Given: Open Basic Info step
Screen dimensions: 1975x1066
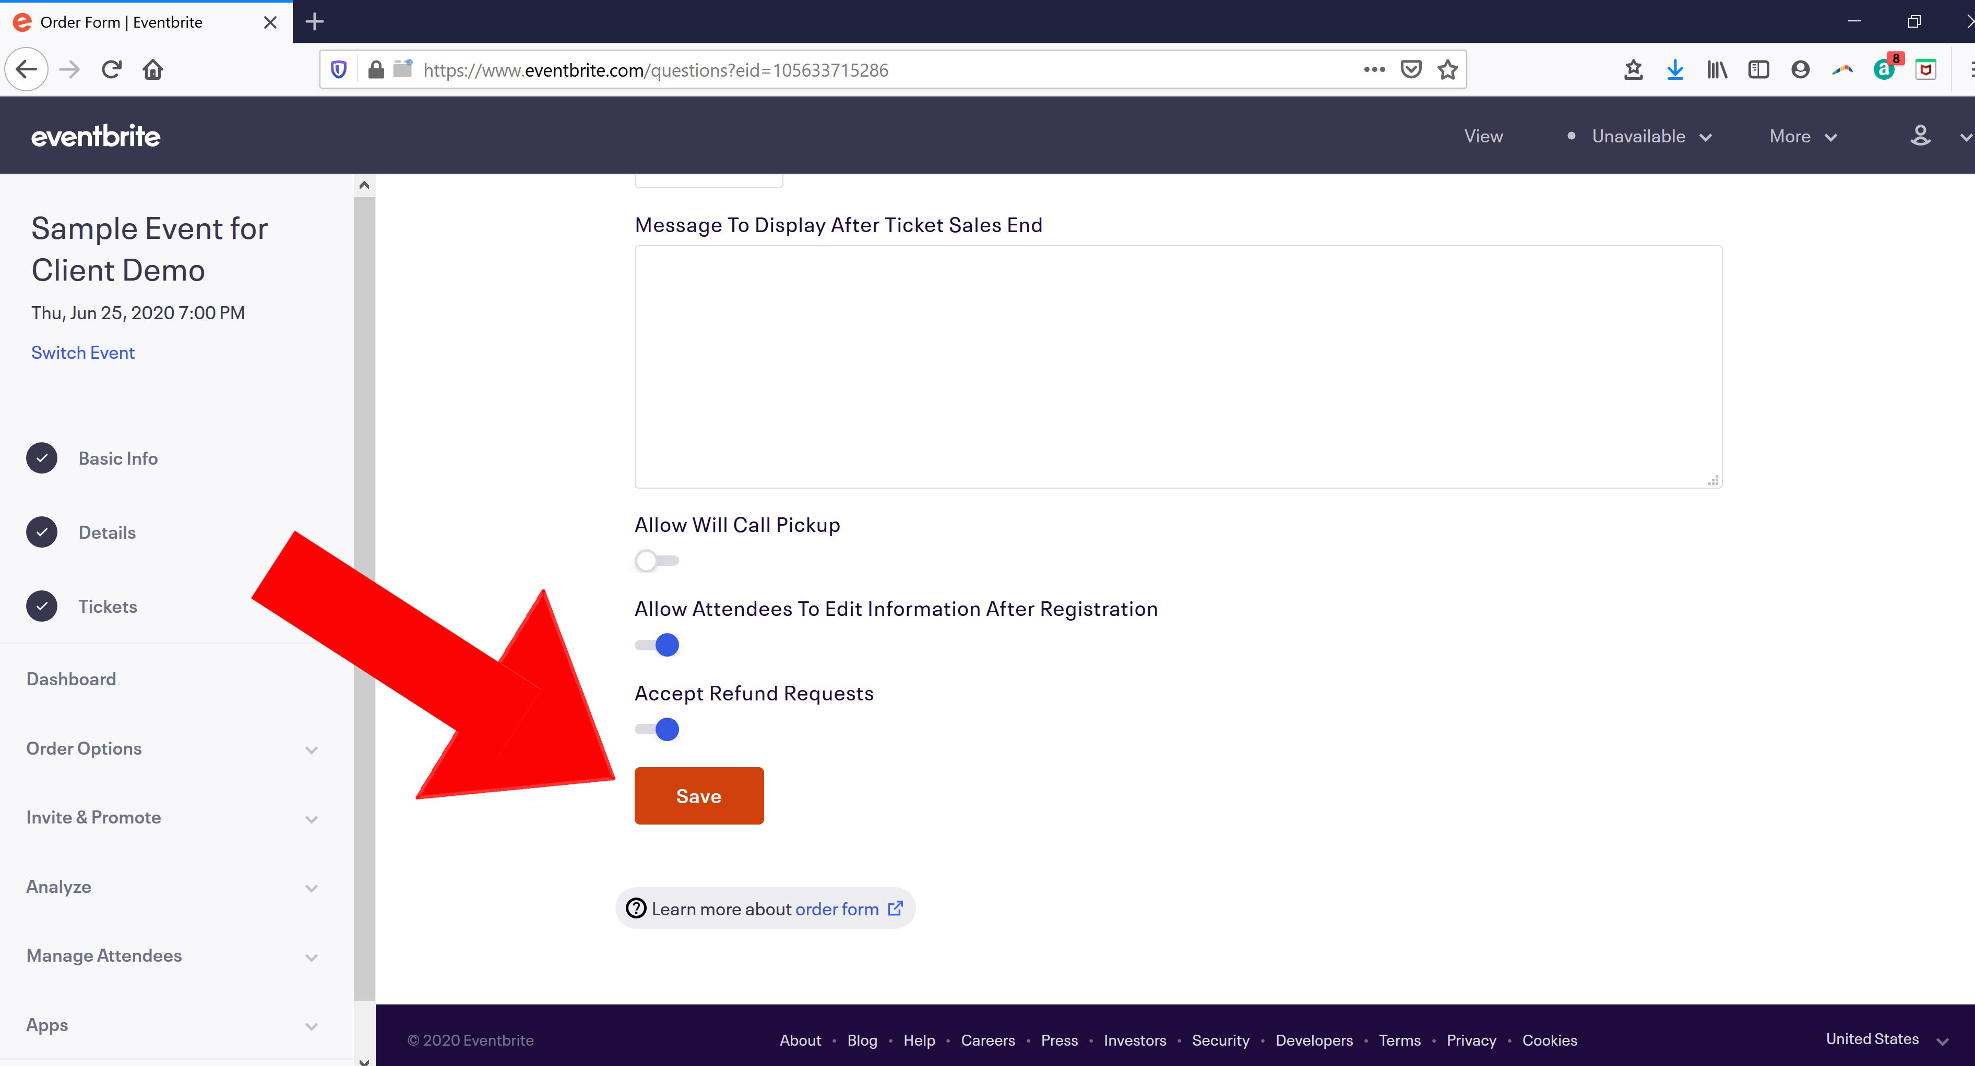Looking at the screenshot, I should tap(118, 458).
